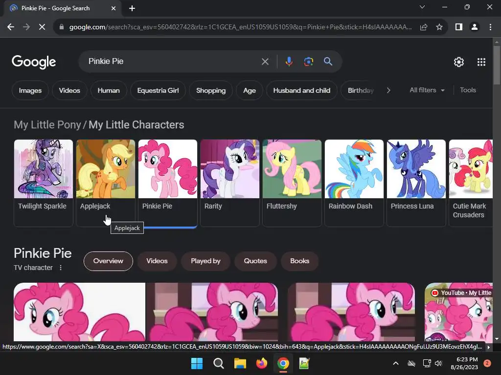Filter results by Videos chip
501x375 pixels.
(x=69, y=90)
